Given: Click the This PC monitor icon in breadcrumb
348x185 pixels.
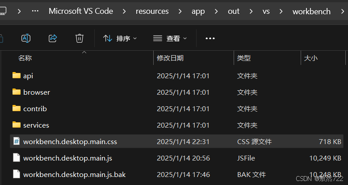Looking at the screenshot, I should [3, 11].
